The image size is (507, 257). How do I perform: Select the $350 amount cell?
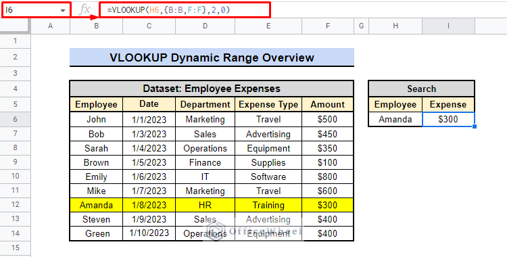pos(328,148)
